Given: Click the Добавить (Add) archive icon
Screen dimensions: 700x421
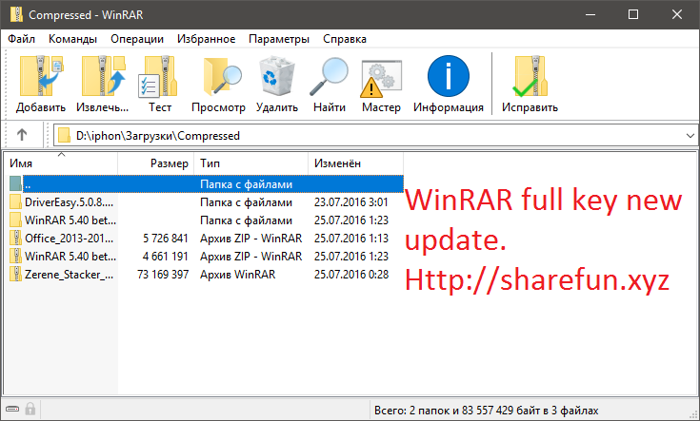Looking at the screenshot, I should tap(41, 76).
